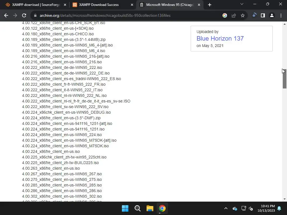Click Chrome icon in taskbar
The width and height of the screenshot is (287, 215).
pos(162,208)
